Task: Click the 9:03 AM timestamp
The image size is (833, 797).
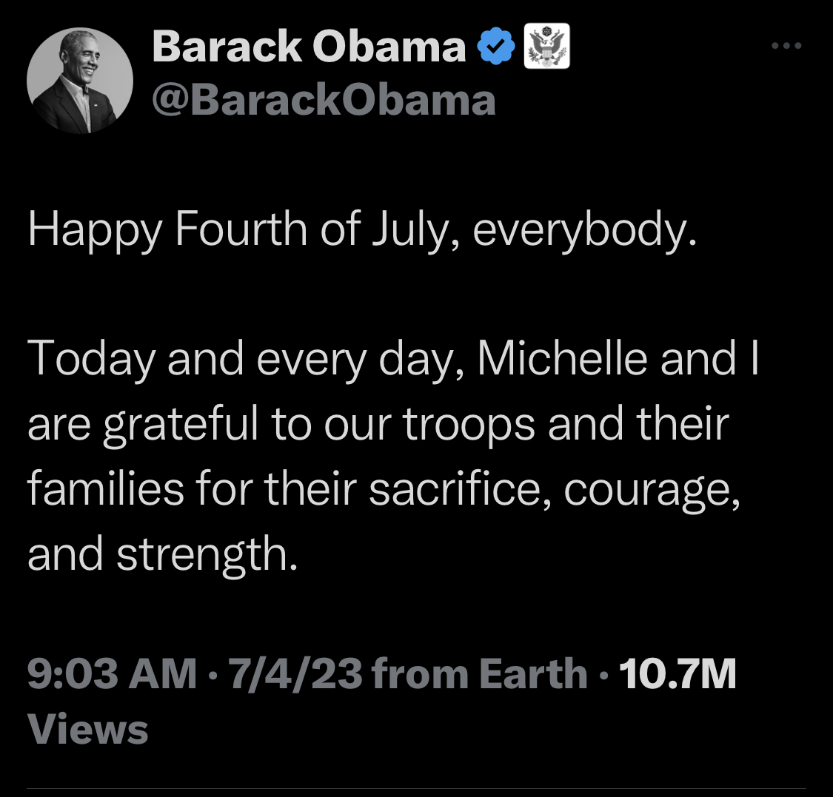Action: 113,674
